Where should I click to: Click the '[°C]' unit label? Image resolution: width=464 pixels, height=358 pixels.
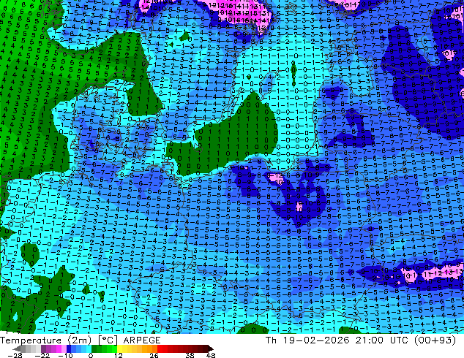click(x=108, y=340)
